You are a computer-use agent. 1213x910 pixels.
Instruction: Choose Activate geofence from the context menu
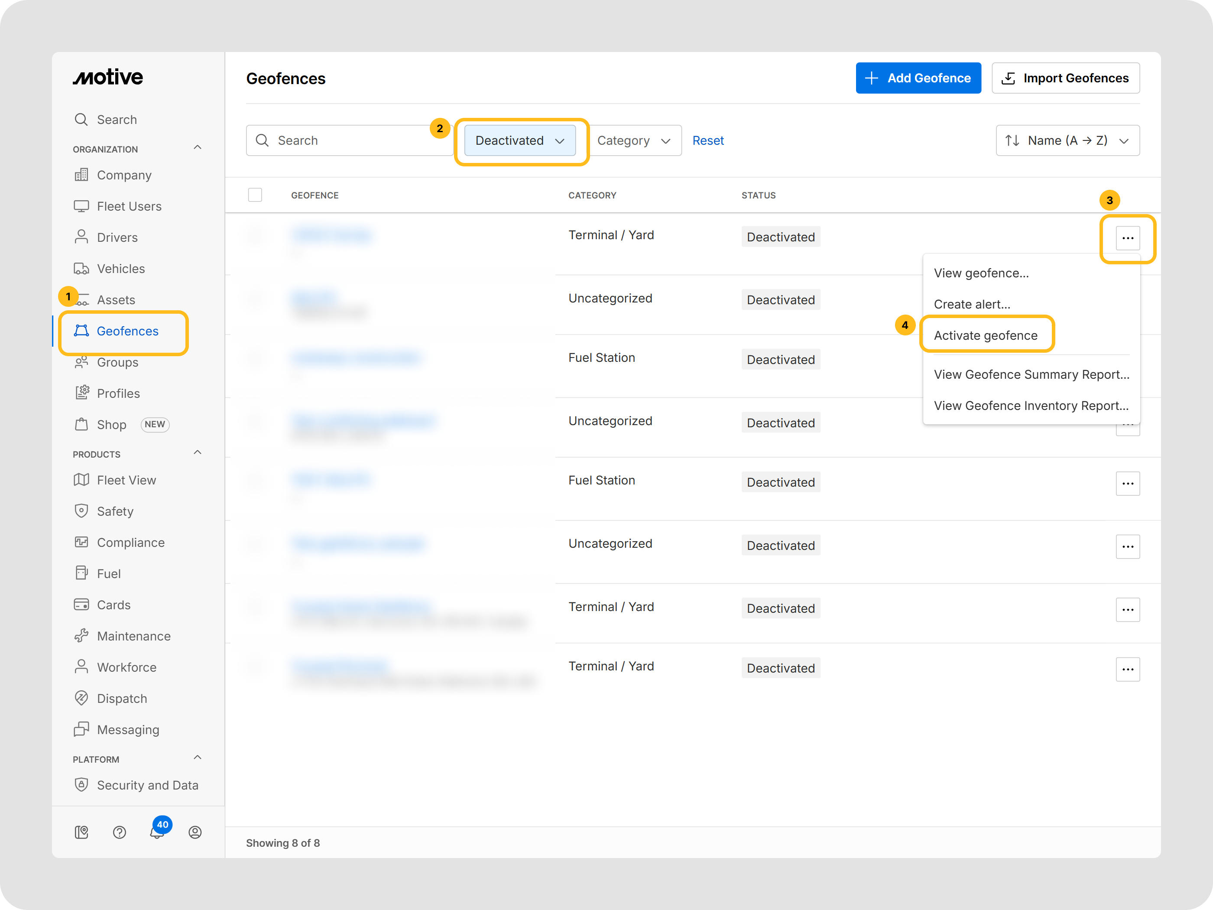[x=986, y=335]
